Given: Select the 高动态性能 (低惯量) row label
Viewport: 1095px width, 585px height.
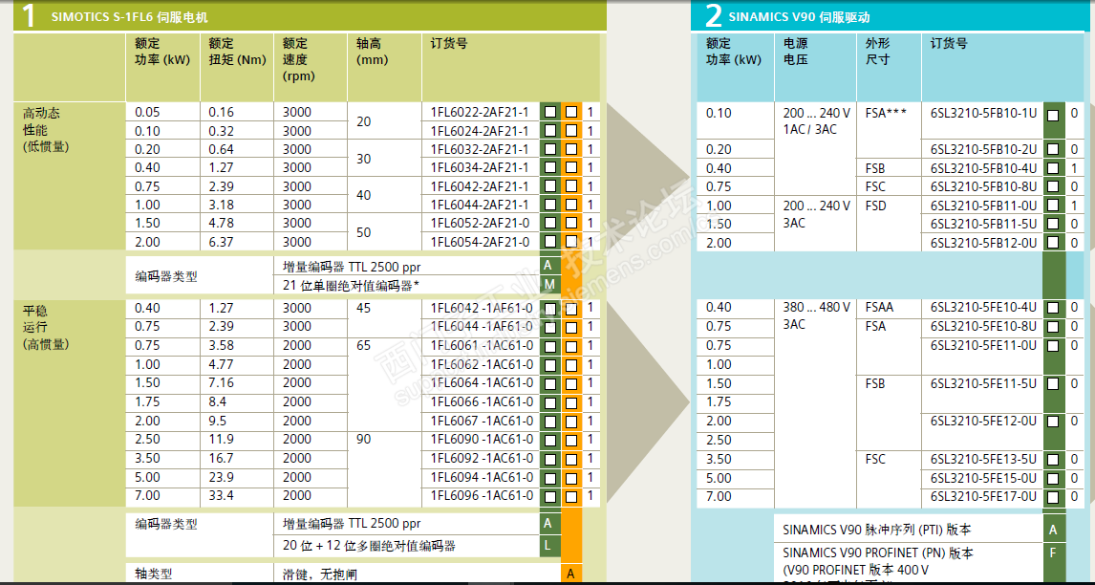Looking at the screenshot, I should tap(47, 129).
